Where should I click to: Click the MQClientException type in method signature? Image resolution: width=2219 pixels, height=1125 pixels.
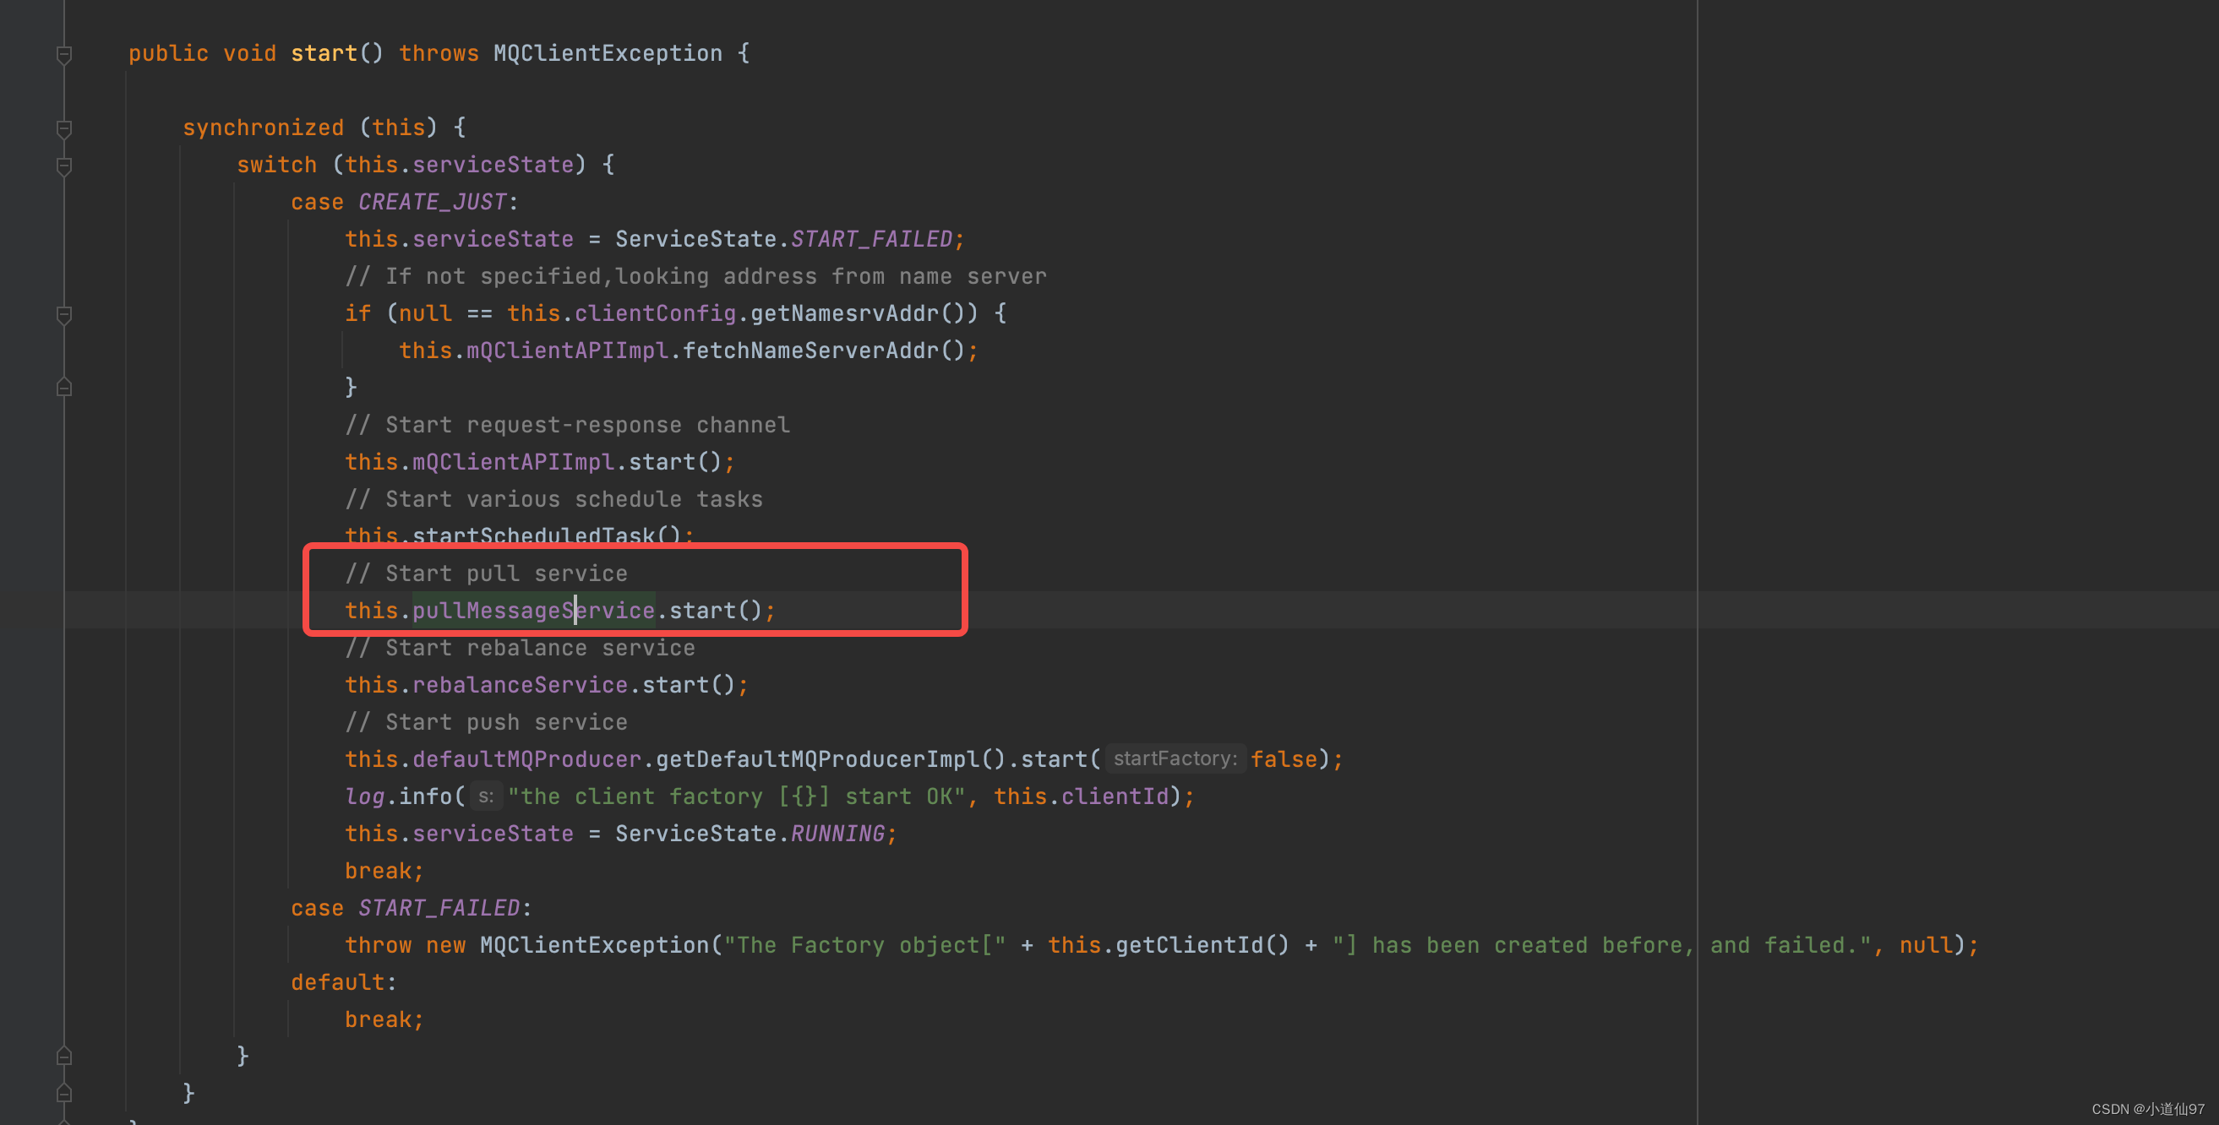(608, 53)
